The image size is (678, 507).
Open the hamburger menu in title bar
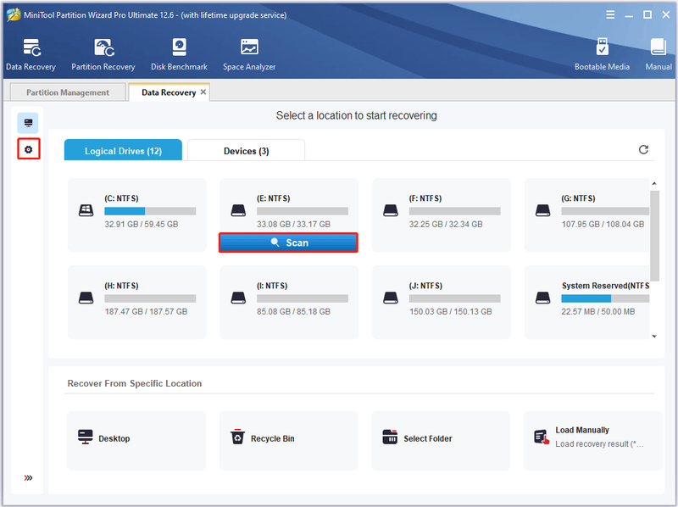(x=610, y=14)
